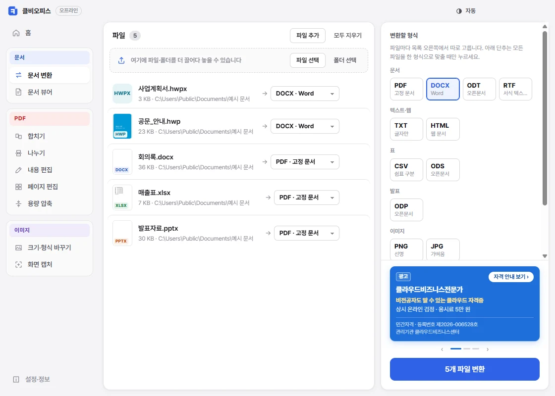Viewport: 555px width, 396px height.
Task: Click the 크기·형식 바꾸기 image icon
Action: click(18, 247)
